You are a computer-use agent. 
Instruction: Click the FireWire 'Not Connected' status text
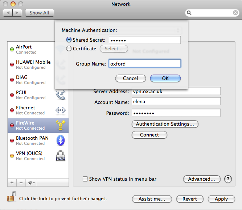pyautogui.click(x=30, y=128)
